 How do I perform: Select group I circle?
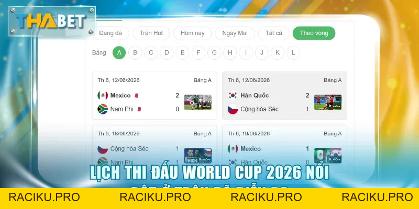246,53
